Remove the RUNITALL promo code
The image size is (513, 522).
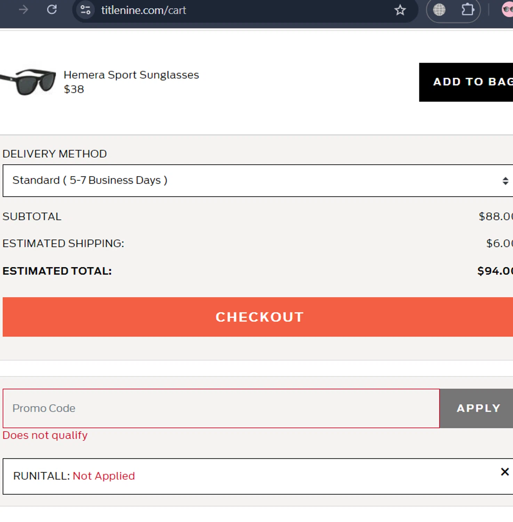coord(505,472)
